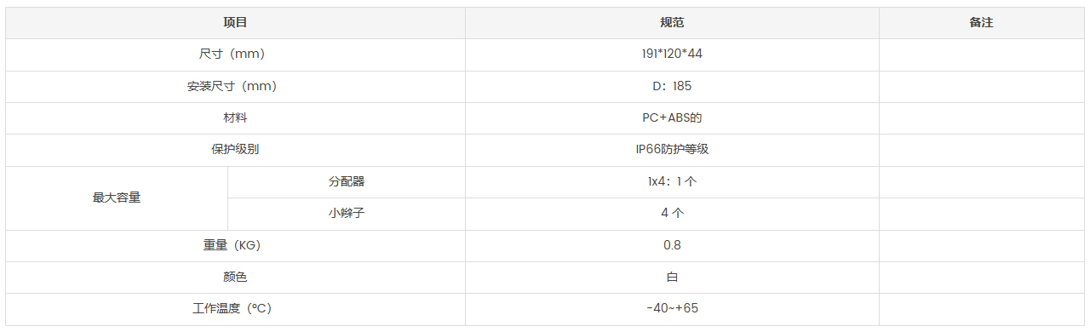Click the IP66防护等级 value
1090x332 pixels.
672,150
